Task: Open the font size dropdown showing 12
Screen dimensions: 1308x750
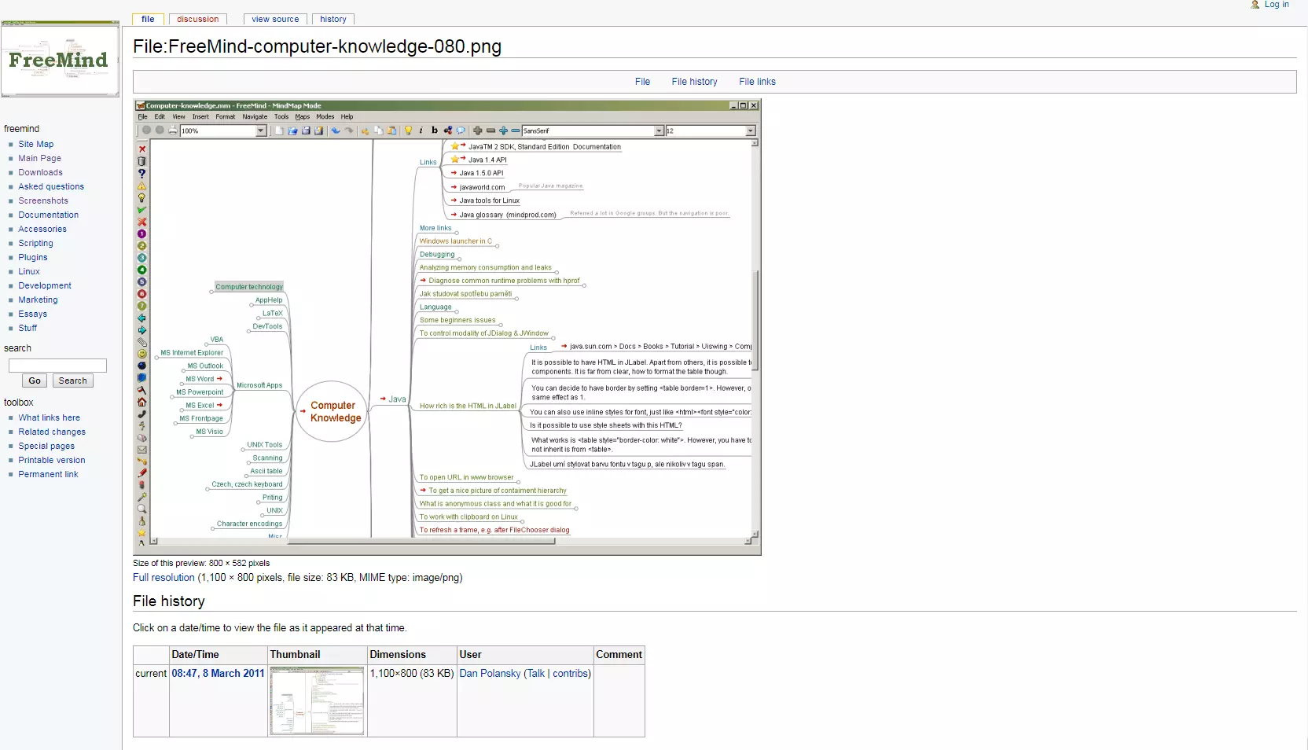Action: coord(751,131)
